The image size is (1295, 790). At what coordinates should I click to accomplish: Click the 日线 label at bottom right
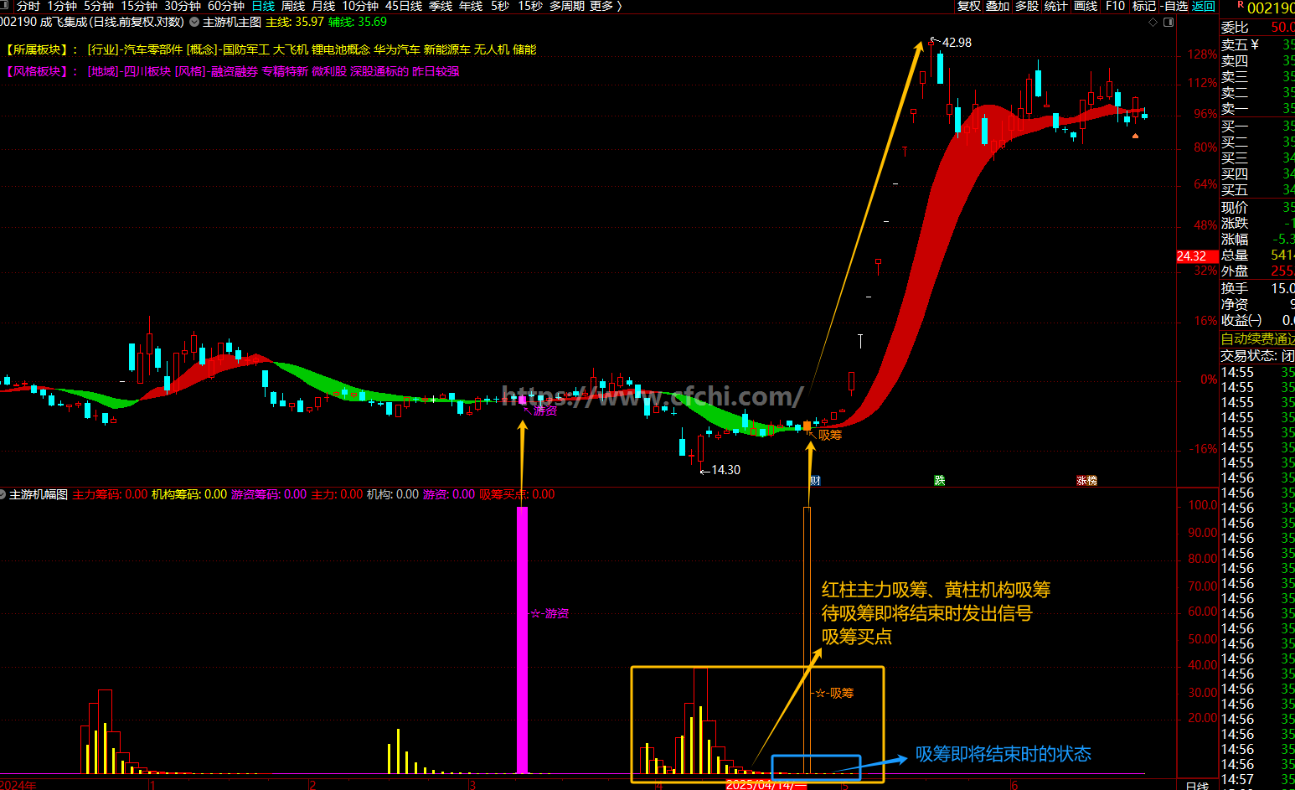point(1197,785)
